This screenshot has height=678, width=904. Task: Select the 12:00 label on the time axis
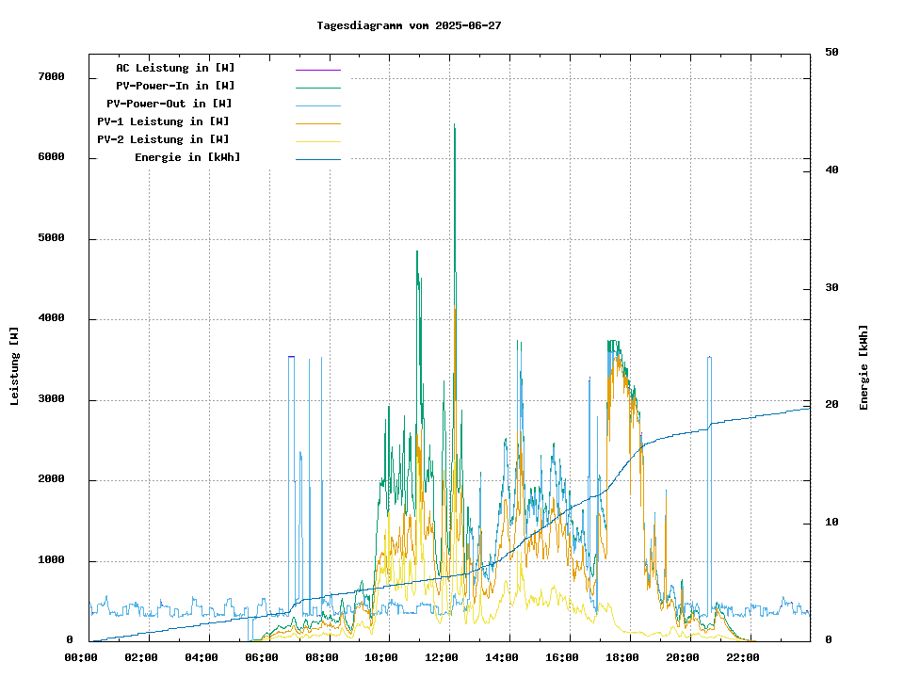pyautogui.click(x=441, y=657)
